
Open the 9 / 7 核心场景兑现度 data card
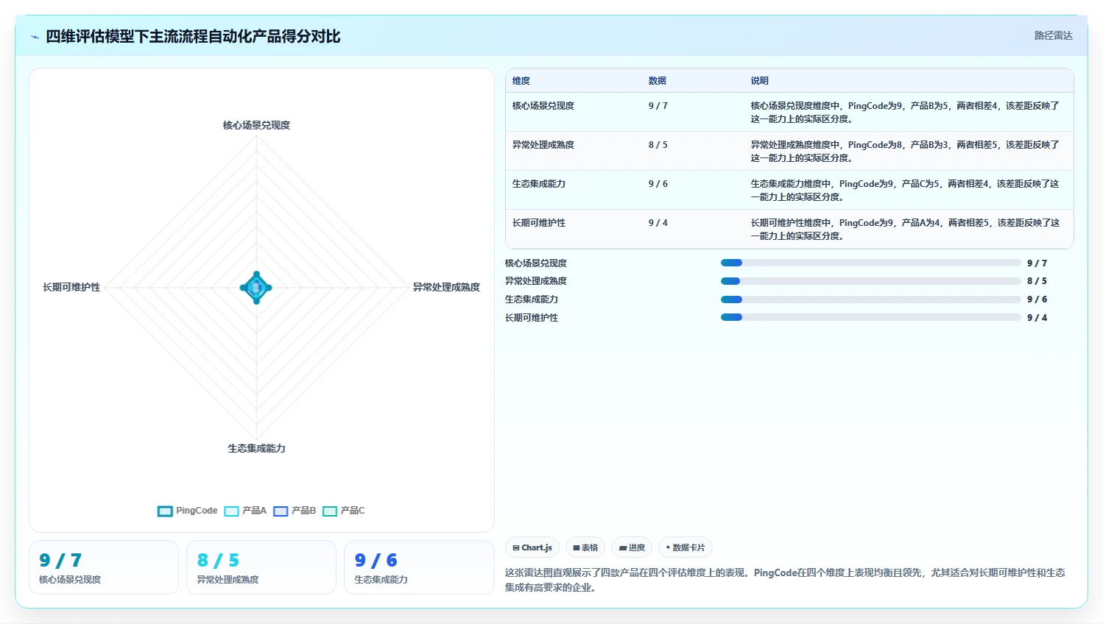[x=104, y=567]
